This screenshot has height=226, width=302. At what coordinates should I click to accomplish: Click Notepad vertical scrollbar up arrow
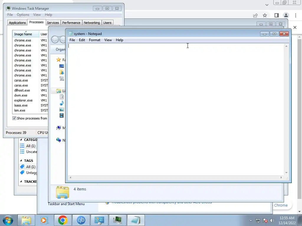point(286,46)
